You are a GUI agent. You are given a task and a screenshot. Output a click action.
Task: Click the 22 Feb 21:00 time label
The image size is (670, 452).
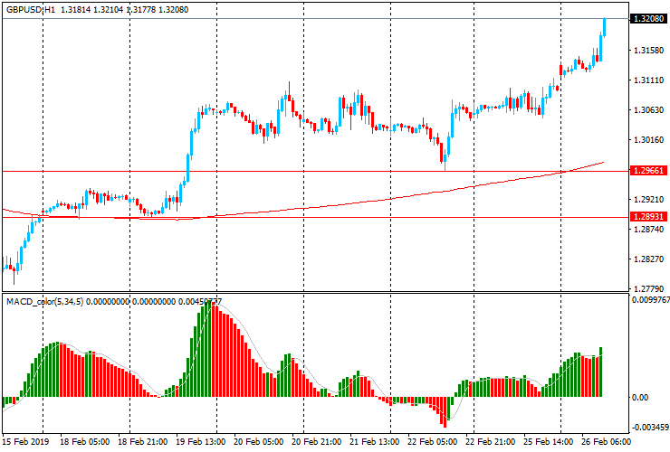point(491,442)
